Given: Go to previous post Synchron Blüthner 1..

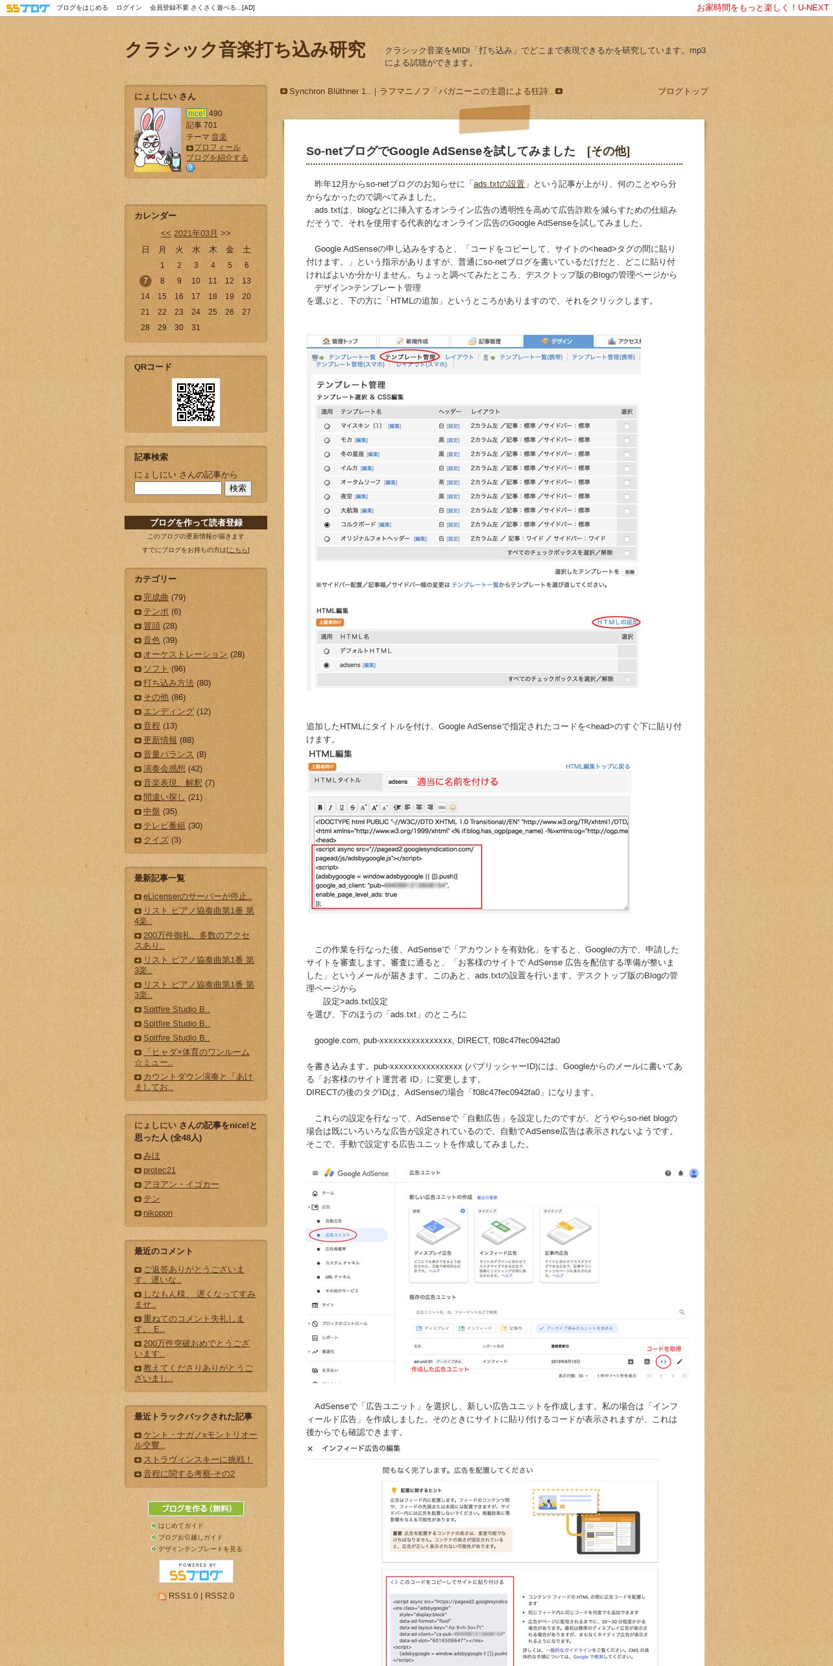Looking at the screenshot, I should [x=330, y=91].
